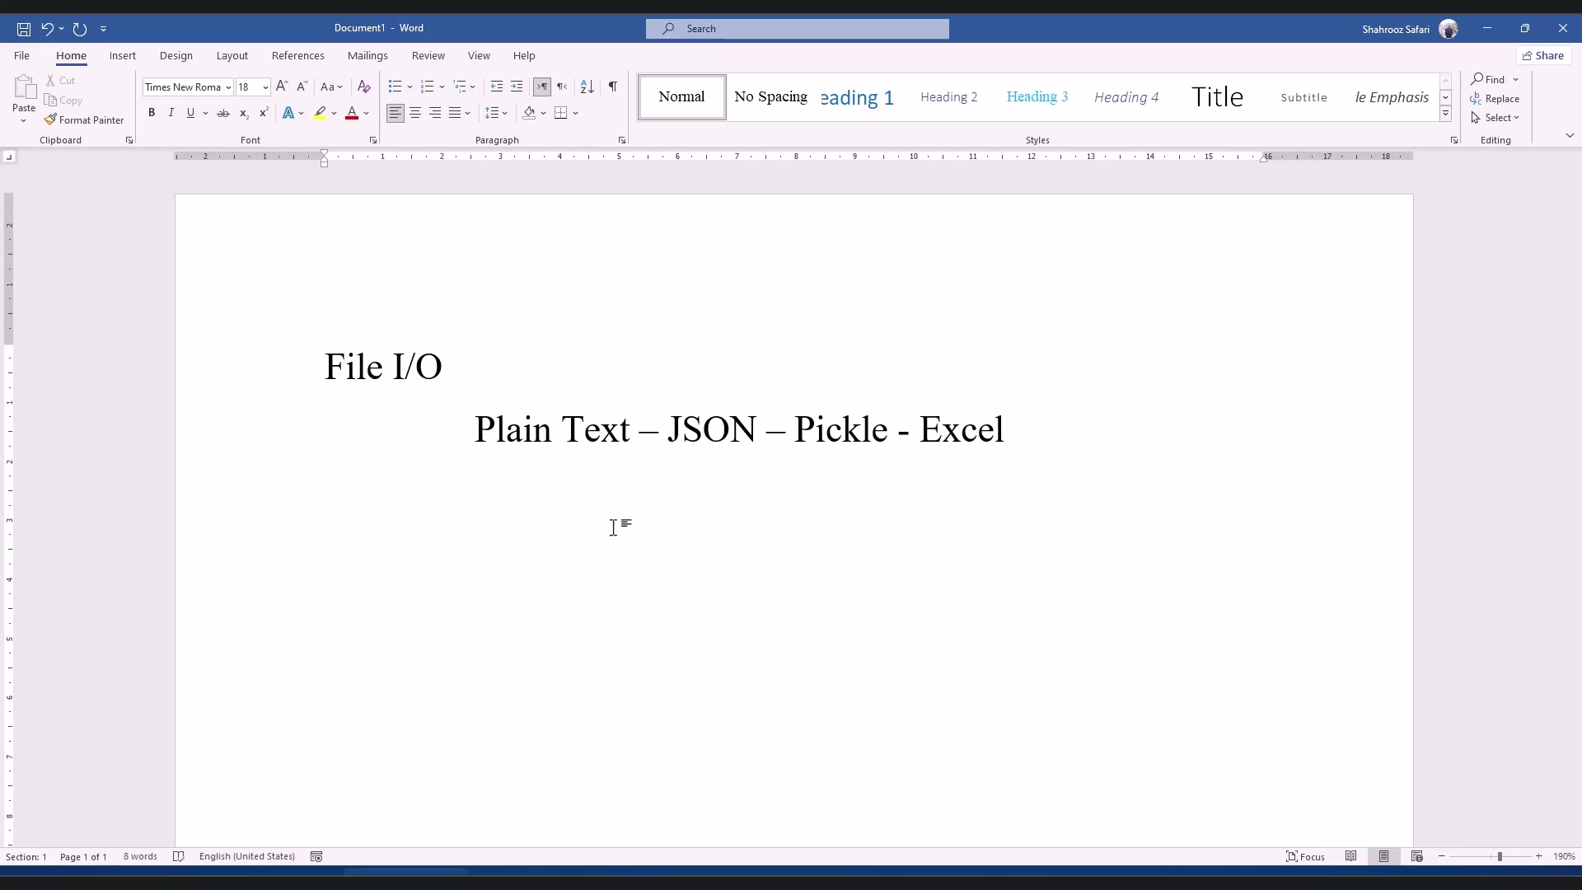Open the font size dropdown
1582x890 pixels.
265,87
